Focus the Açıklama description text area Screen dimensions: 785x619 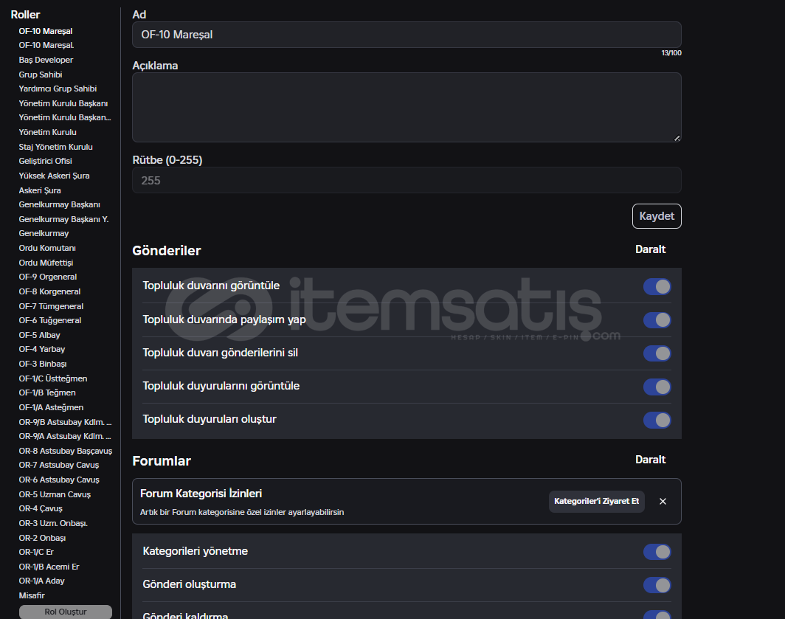point(406,107)
